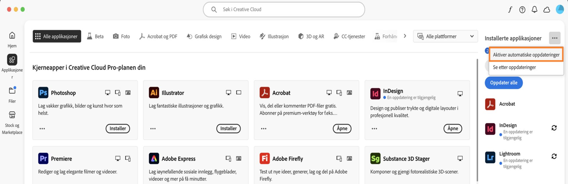Click Adobe Firefly mobile platform icon

[339, 159]
